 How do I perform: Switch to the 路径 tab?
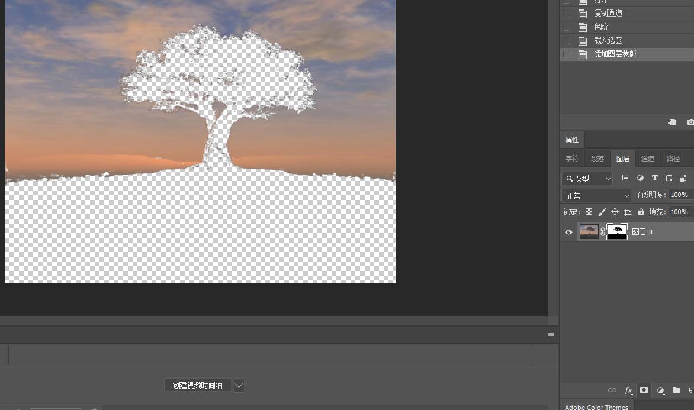coord(673,159)
